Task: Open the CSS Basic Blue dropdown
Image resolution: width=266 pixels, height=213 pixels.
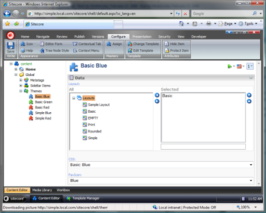Action: coord(161,165)
